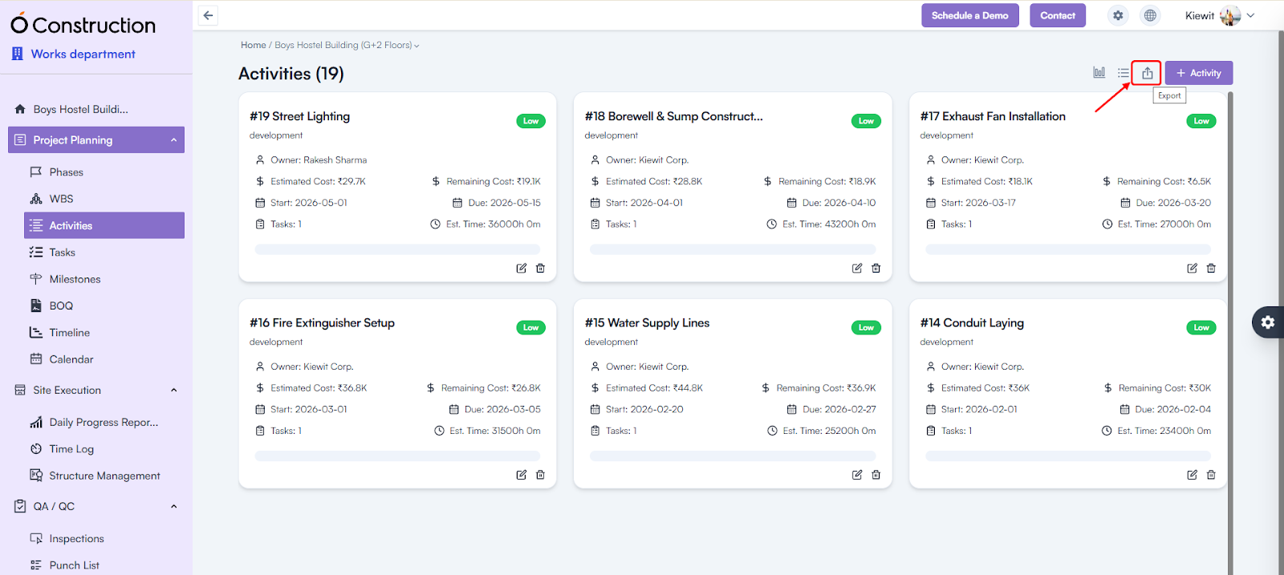Click the Schedule a Demo button
The height and width of the screenshot is (575, 1284).
coord(969,15)
